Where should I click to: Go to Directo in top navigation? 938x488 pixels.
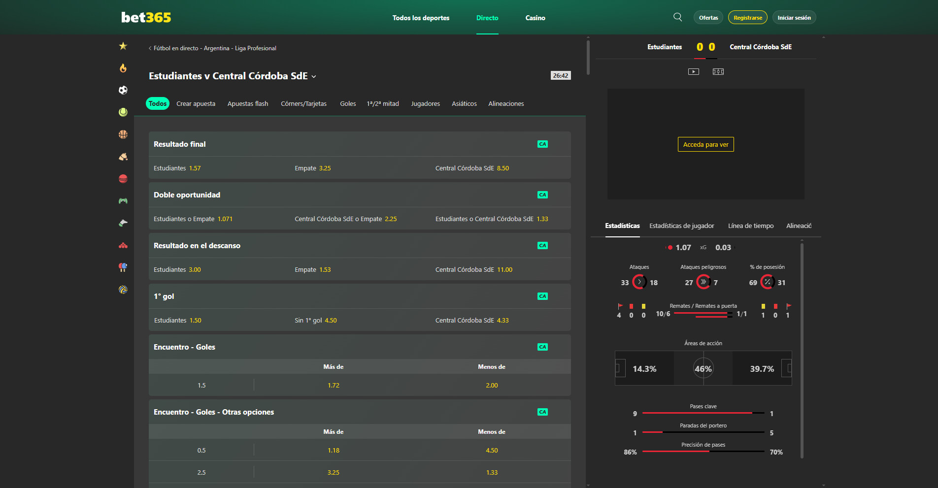pyautogui.click(x=487, y=18)
